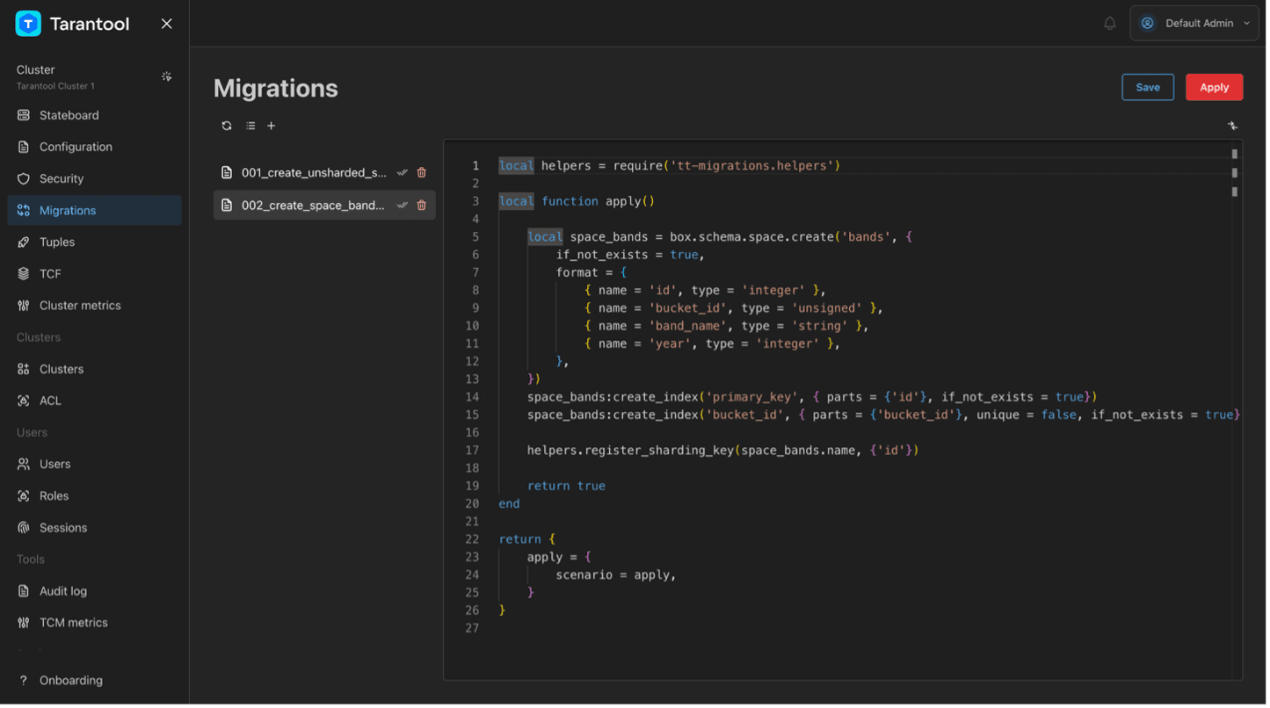
Task: Click the Users people icon
Action: [24, 465]
